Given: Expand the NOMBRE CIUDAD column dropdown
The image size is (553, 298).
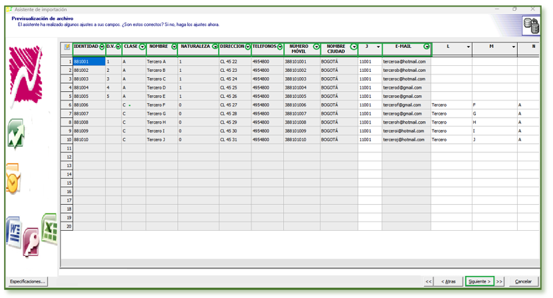Looking at the screenshot, I should 354,47.
